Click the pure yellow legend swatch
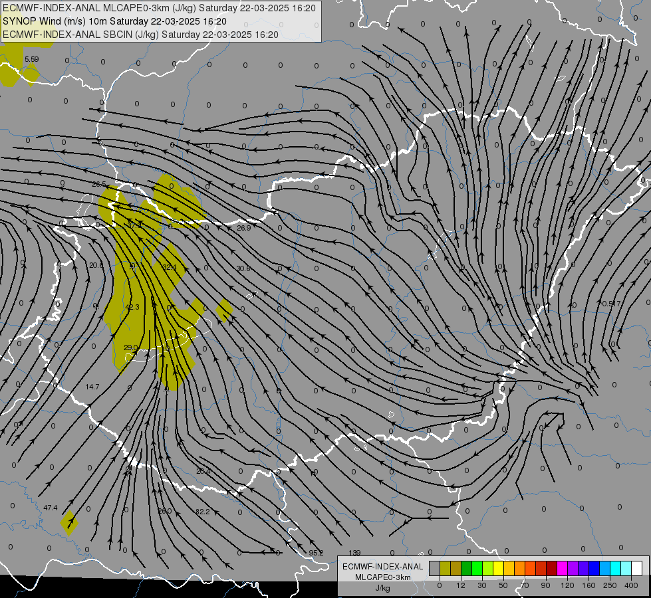Image resolution: width=651 pixels, height=598 pixels. [x=498, y=568]
